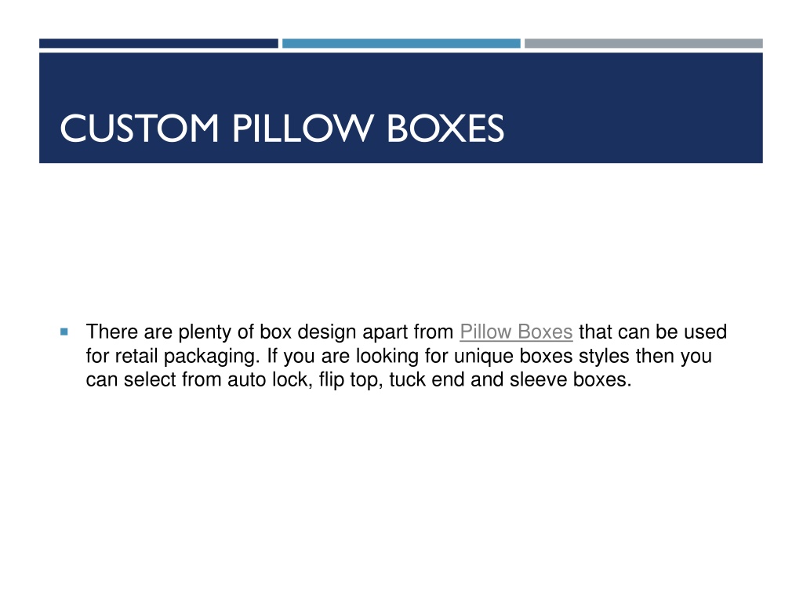The image size is (803, 602).
Task: Click the light blue accent bar above title
Action: 401,44
